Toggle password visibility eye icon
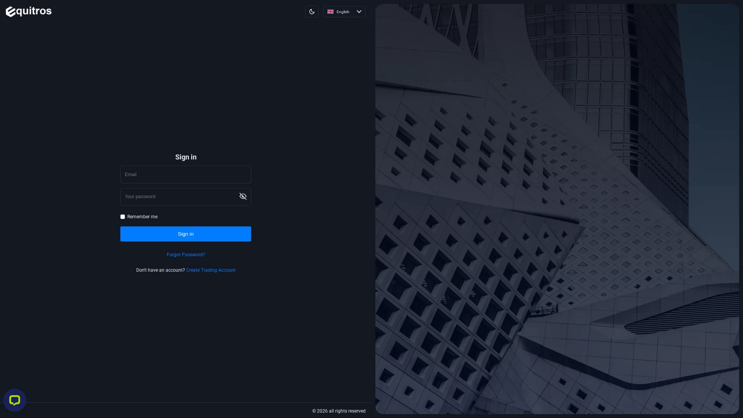743x418 pixels. pyautogui.click(x=243, y=197)
